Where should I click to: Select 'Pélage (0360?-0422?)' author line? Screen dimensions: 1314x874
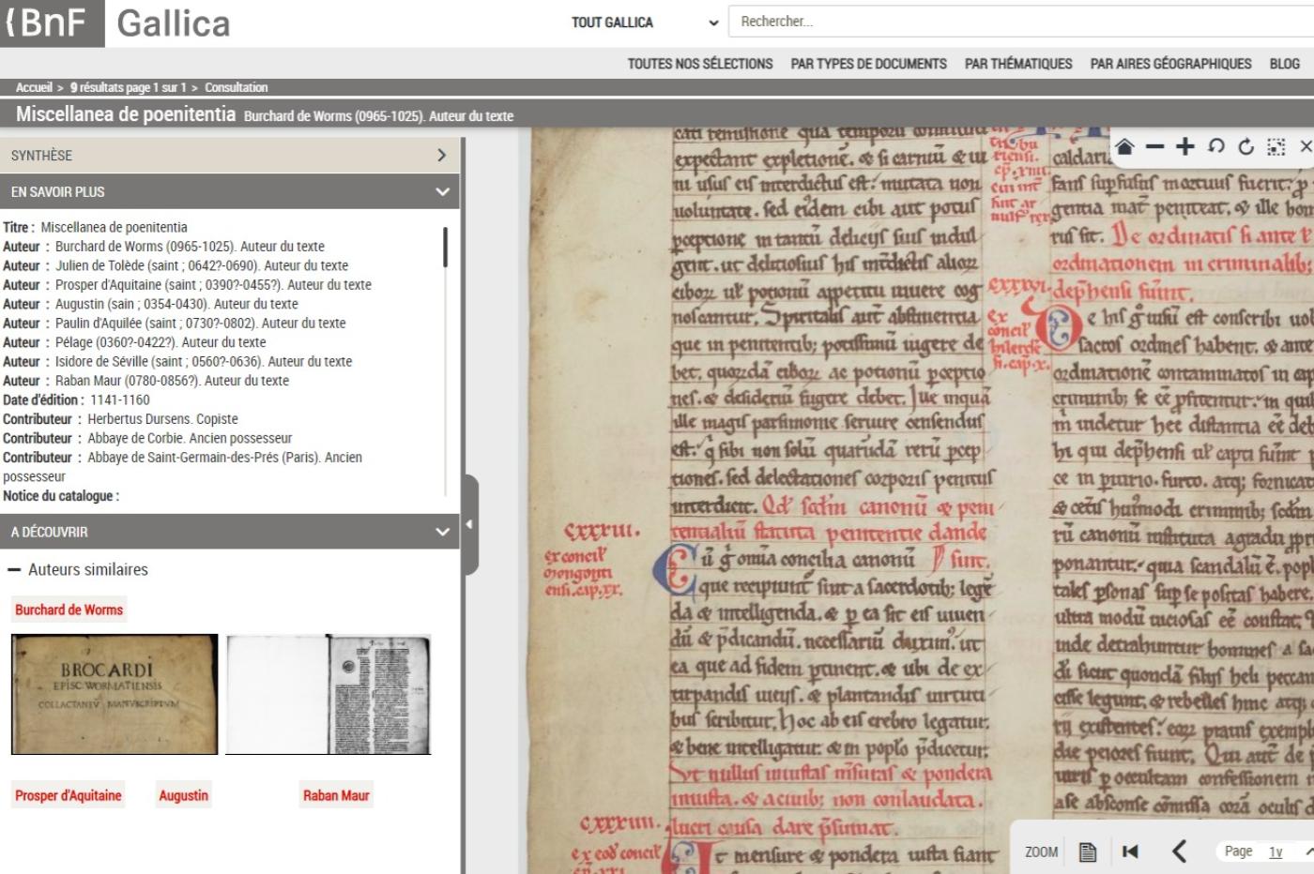134,342
